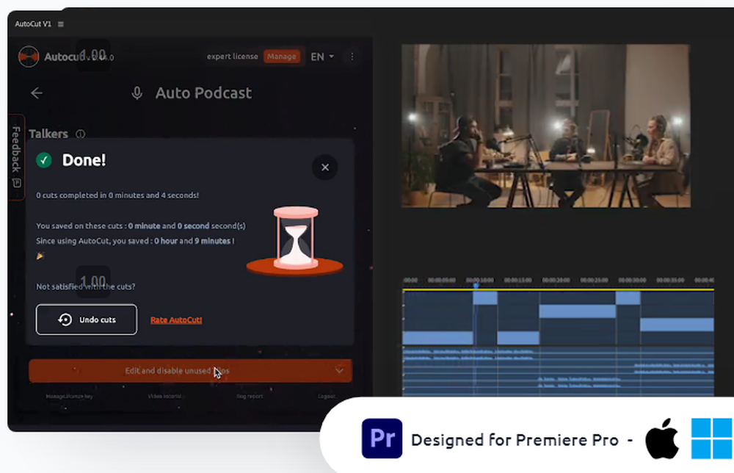Click the microphone icon beside Auto Podcast

[x=137, y=93]
